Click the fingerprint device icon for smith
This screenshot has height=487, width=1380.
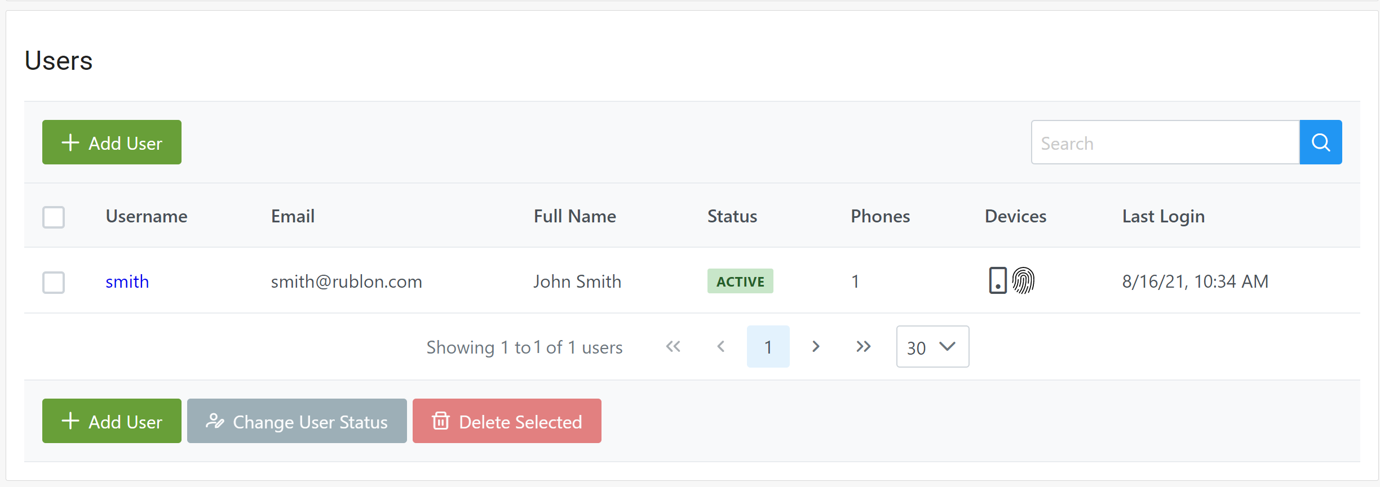click(x=1023, y=280)
